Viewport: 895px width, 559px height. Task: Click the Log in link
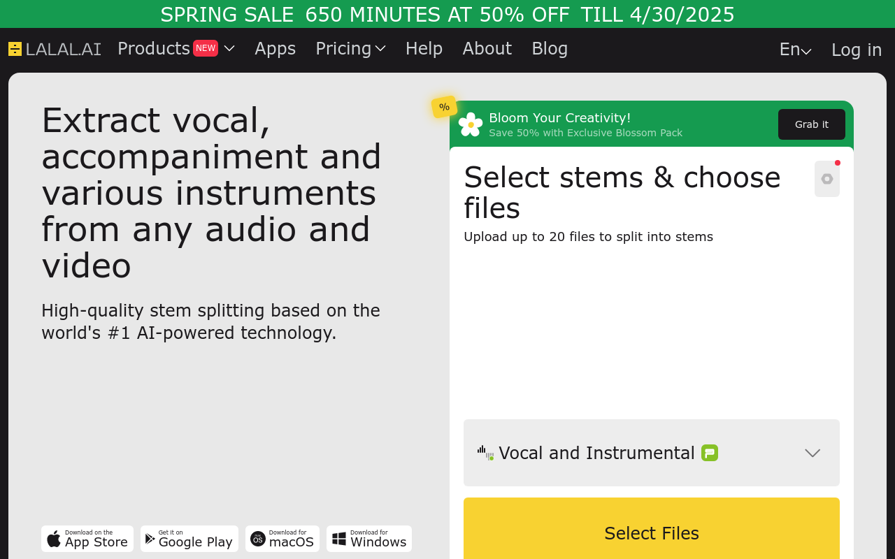(857, 50)
